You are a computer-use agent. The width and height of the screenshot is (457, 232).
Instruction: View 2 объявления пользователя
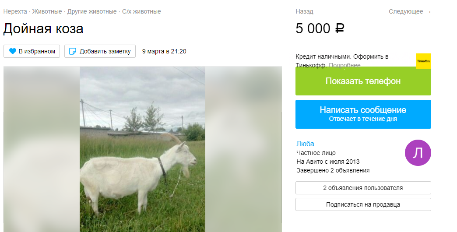(363, 188)
